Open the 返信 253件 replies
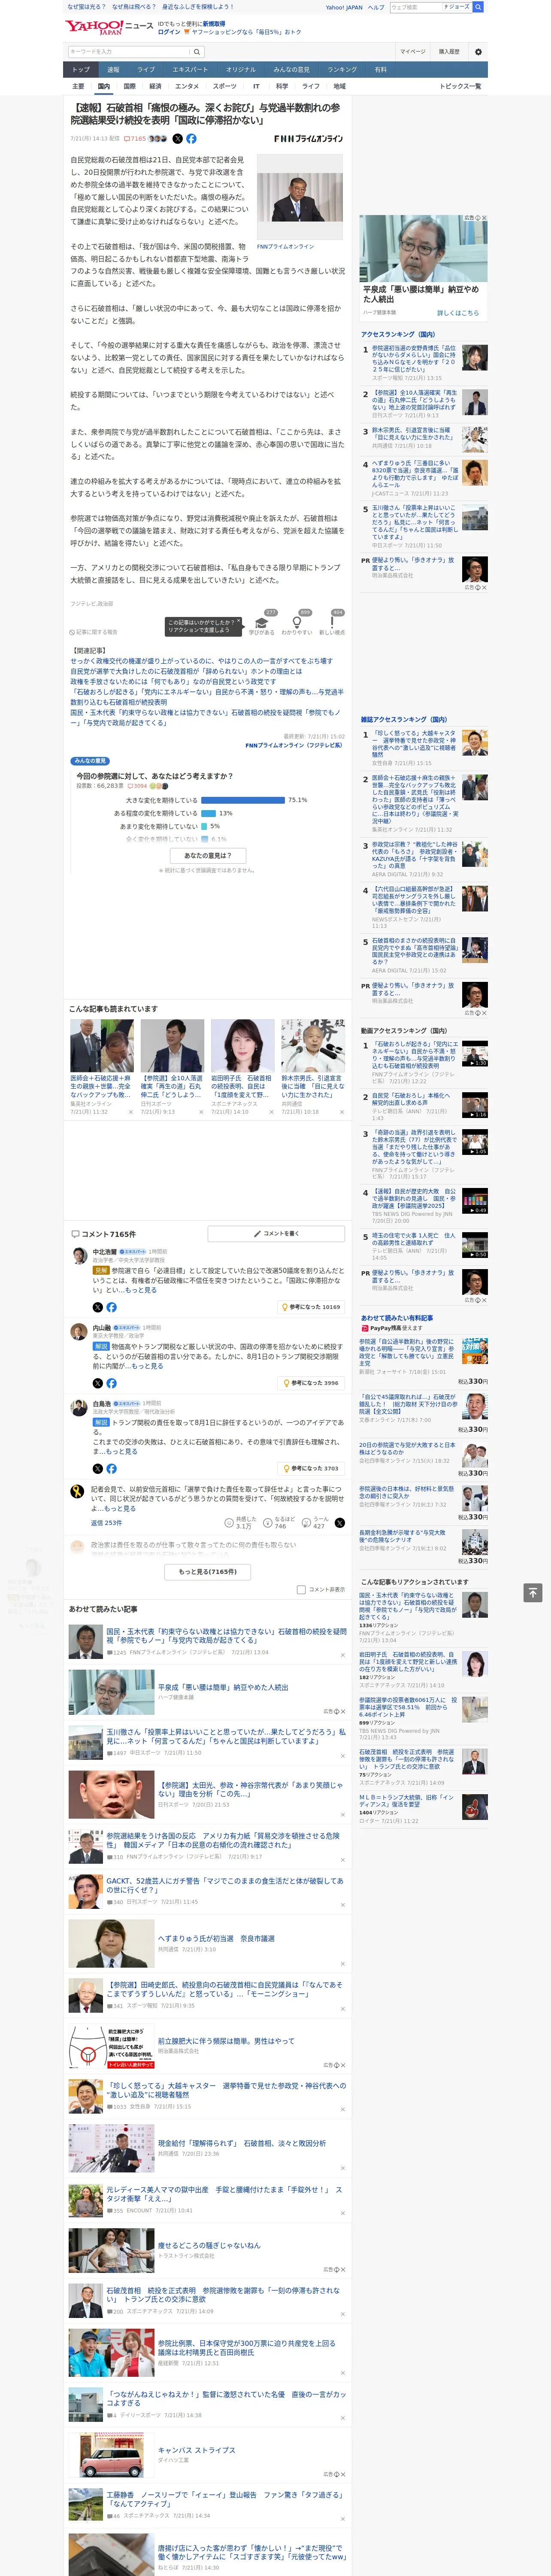The width and height of the screenshot is (551, 2576). point(106,1522)
